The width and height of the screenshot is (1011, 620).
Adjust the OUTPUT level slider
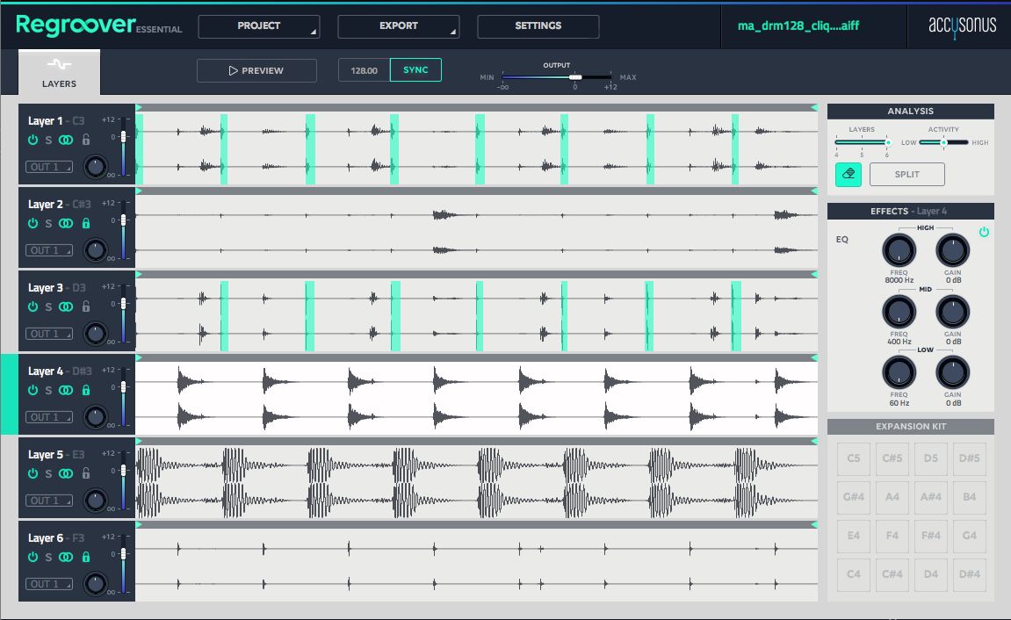tap(575, 77)
